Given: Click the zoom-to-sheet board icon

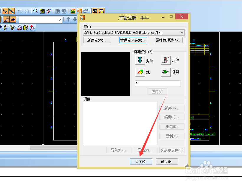Looking at the screenshot, I should 42,11.
